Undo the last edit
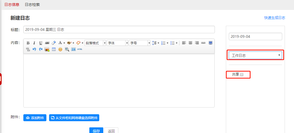Viewport: 294px width, 133px height. (34, 49)
